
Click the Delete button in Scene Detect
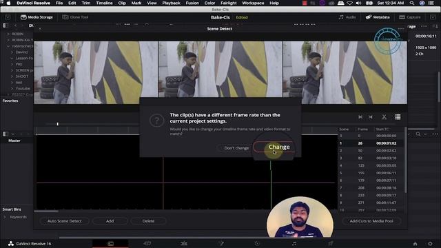coord(148,221)
